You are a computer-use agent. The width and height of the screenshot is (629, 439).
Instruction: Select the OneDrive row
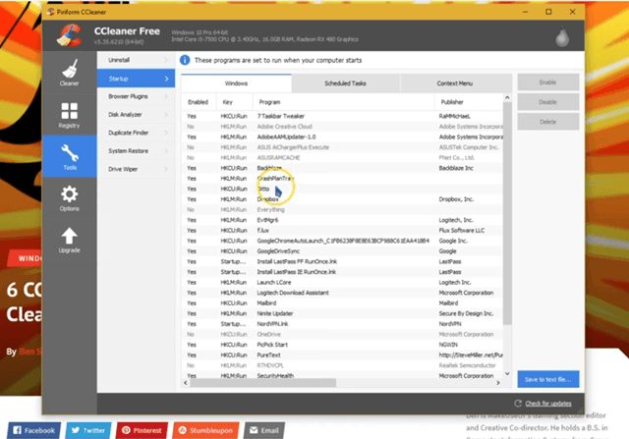343,334
